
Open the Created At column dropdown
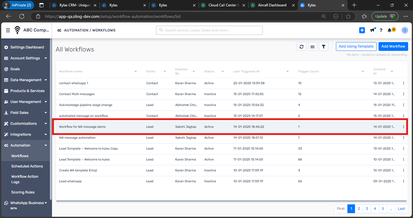coord(392,71)
